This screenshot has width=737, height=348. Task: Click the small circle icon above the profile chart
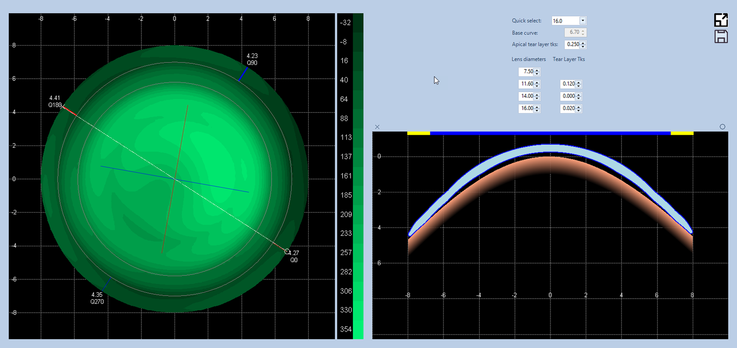(x=722, y=127)
